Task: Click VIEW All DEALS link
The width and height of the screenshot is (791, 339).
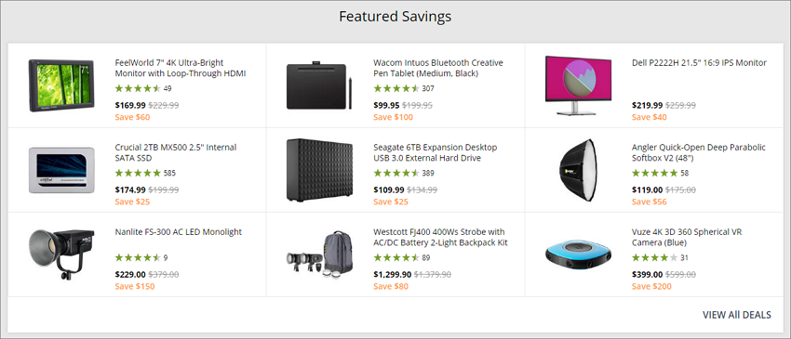Action: pyautogui.click(x=736, y=315)
